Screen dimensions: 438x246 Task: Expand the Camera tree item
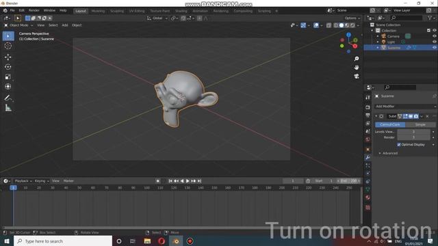pyautogui.click(x=378, y=36)
